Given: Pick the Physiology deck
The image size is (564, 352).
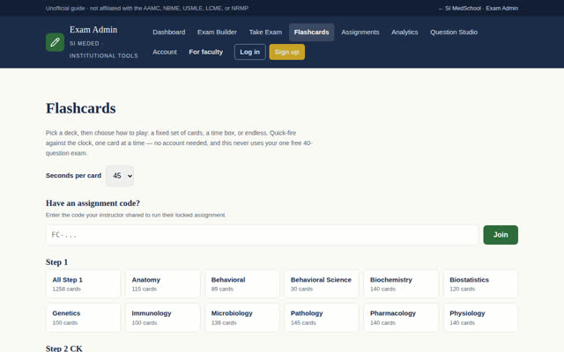Looking at the screenshot, I should click(480, 318).
